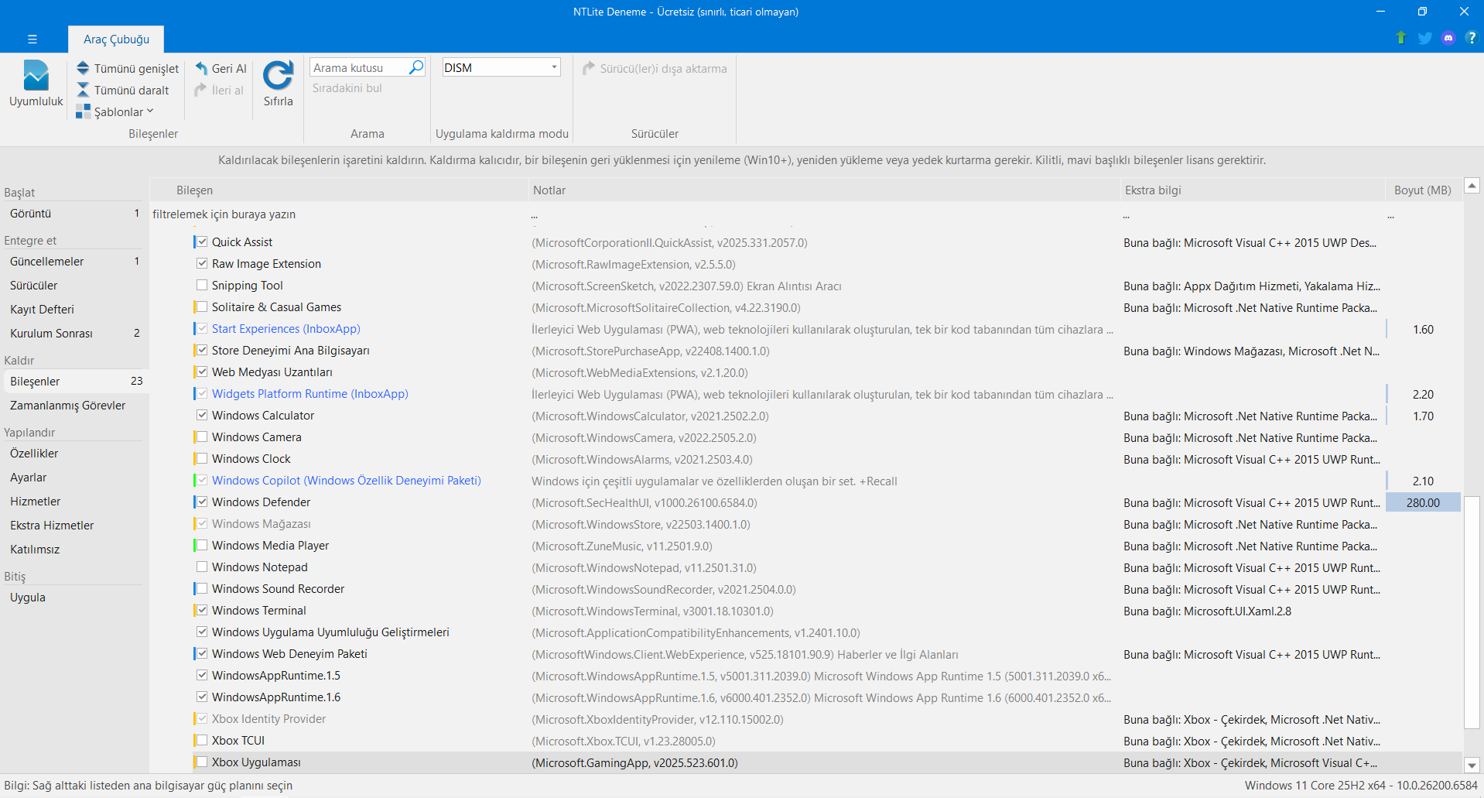1484x798 pixels.
Task: Sort by the Ekstra bilgi column header
Action: click(x=1253, y=190)
